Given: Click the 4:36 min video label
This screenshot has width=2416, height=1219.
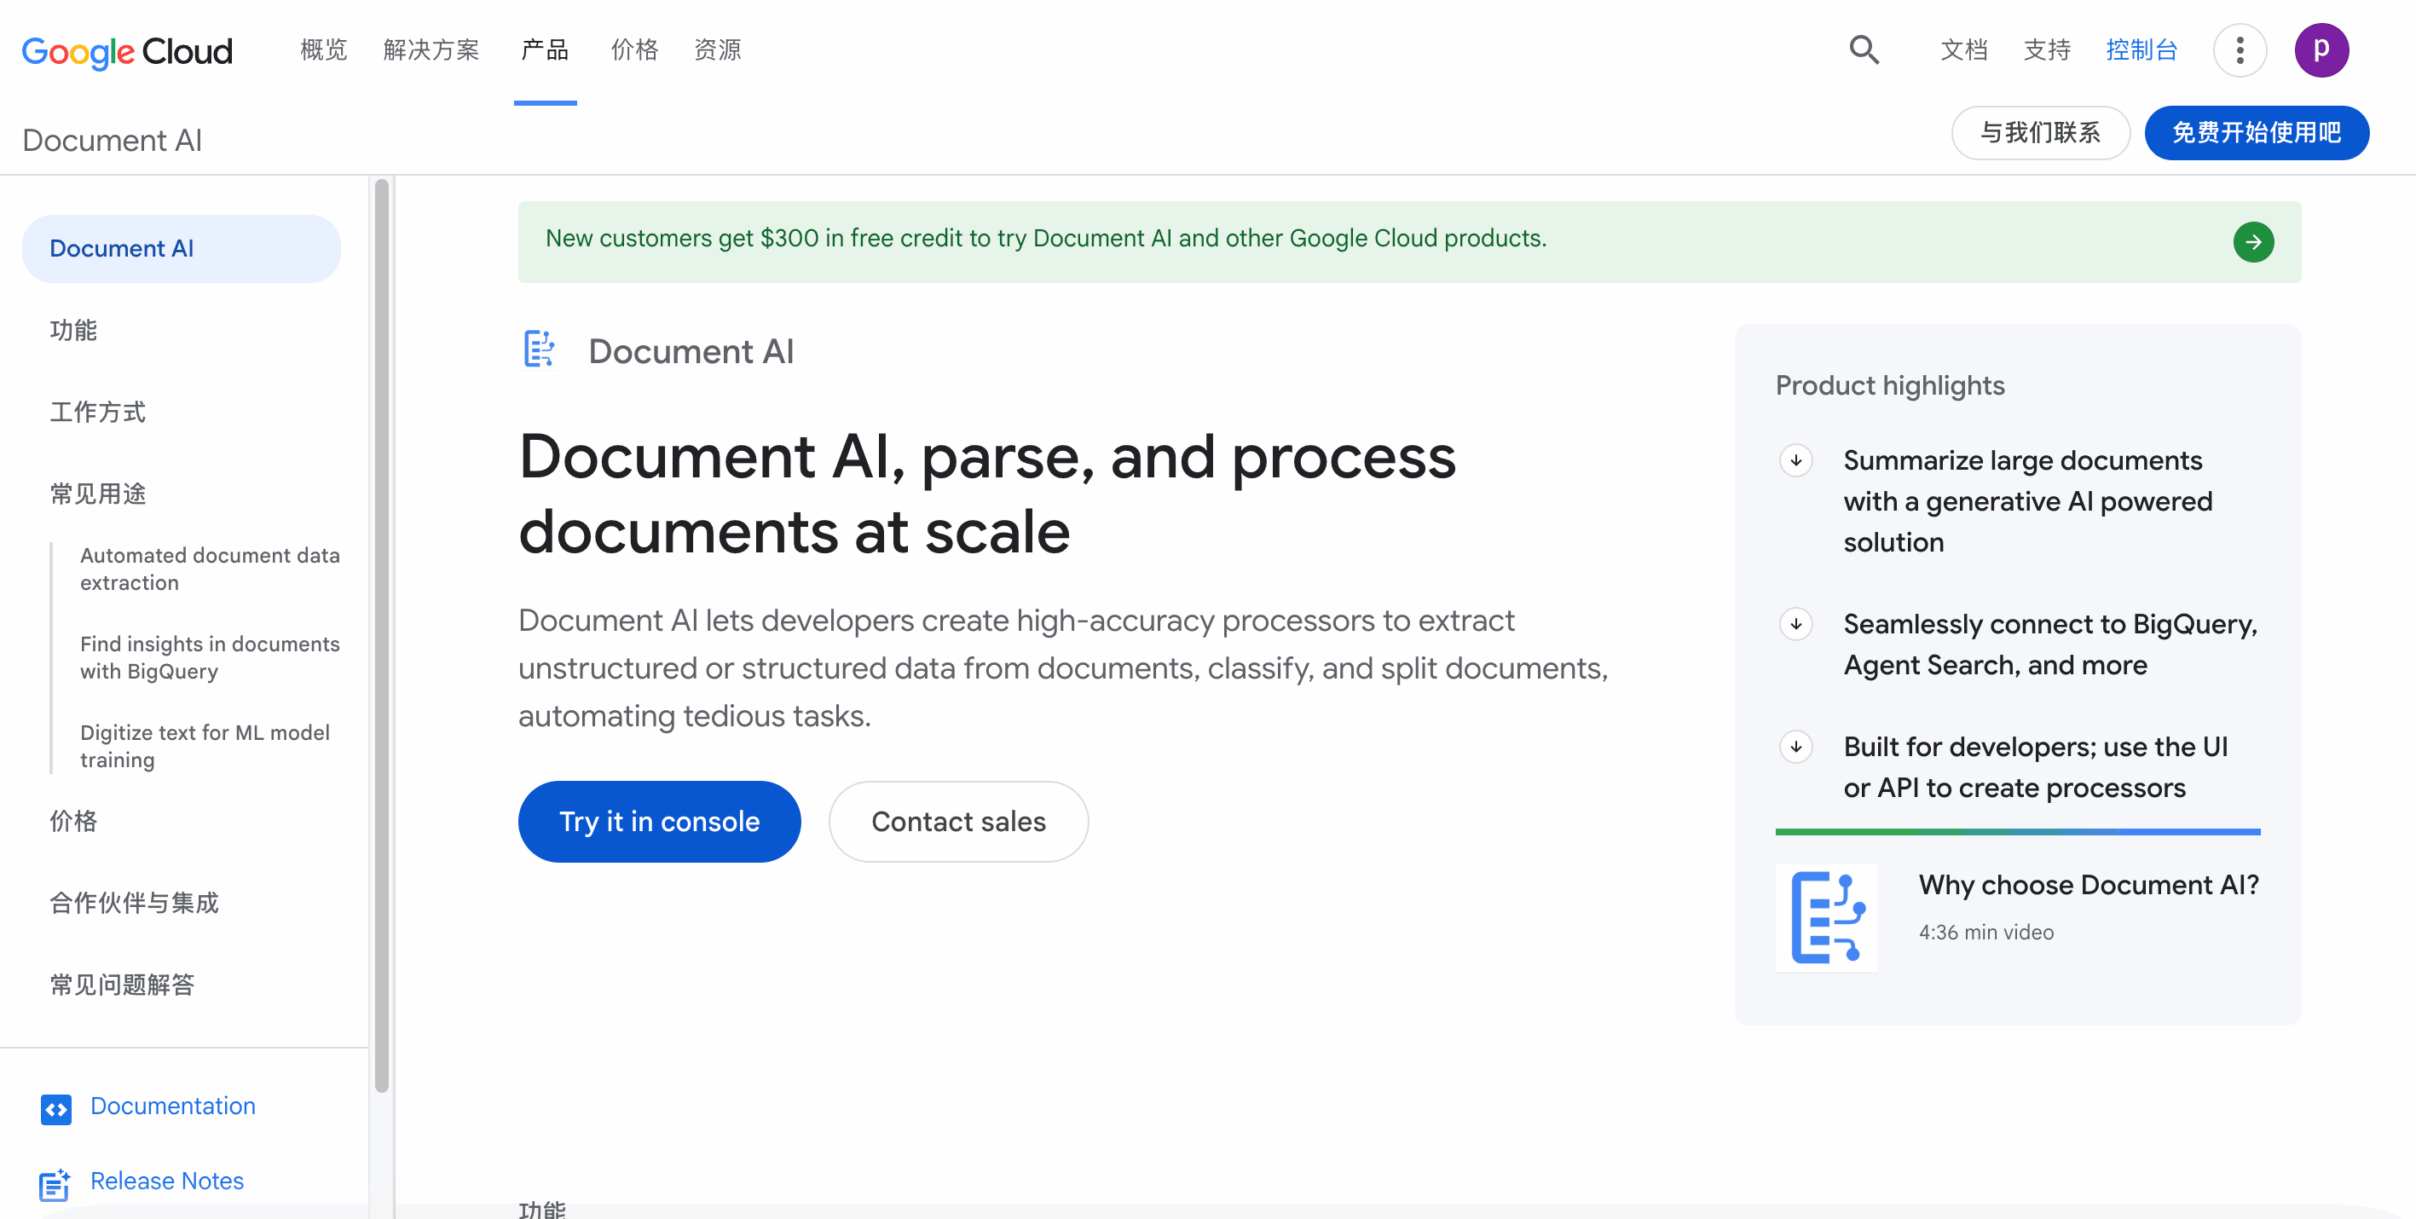Looking at the screenshot, I should click(1985, 932).
